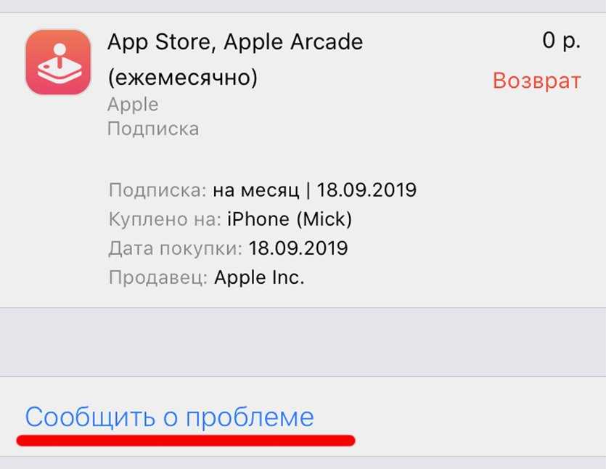606x469 pixels.
Task: Select the 'Куплено на:' field label
Action: coord(165,219)
